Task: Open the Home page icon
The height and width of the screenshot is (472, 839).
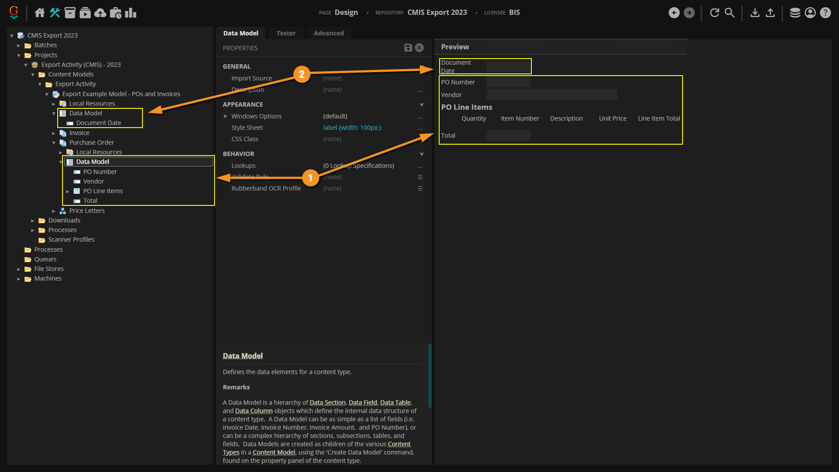Action: (x=40, y=13)
